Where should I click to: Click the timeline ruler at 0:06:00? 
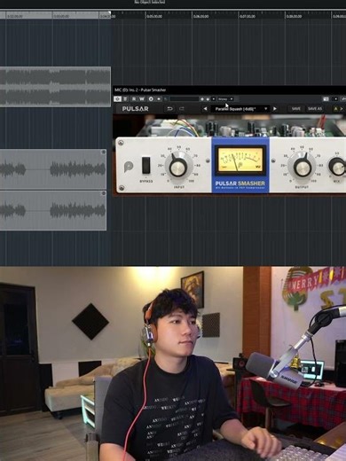[x=201, y=16]
